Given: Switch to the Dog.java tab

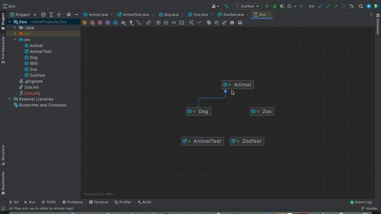Looking at the screenshot, I should 169,14.
